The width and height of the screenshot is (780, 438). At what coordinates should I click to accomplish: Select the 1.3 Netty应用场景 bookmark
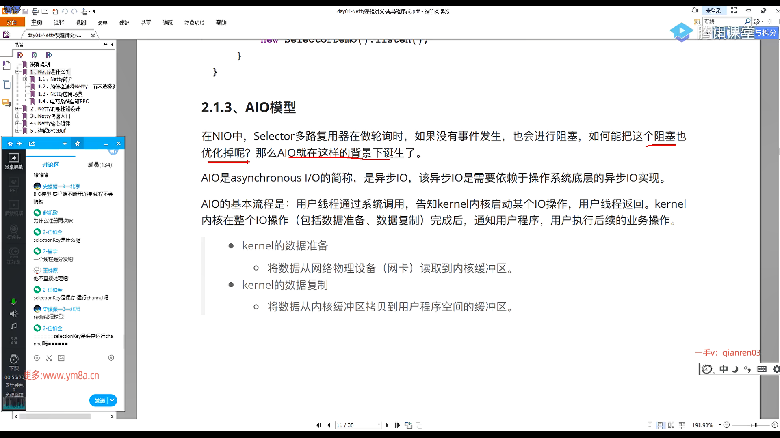60,94
